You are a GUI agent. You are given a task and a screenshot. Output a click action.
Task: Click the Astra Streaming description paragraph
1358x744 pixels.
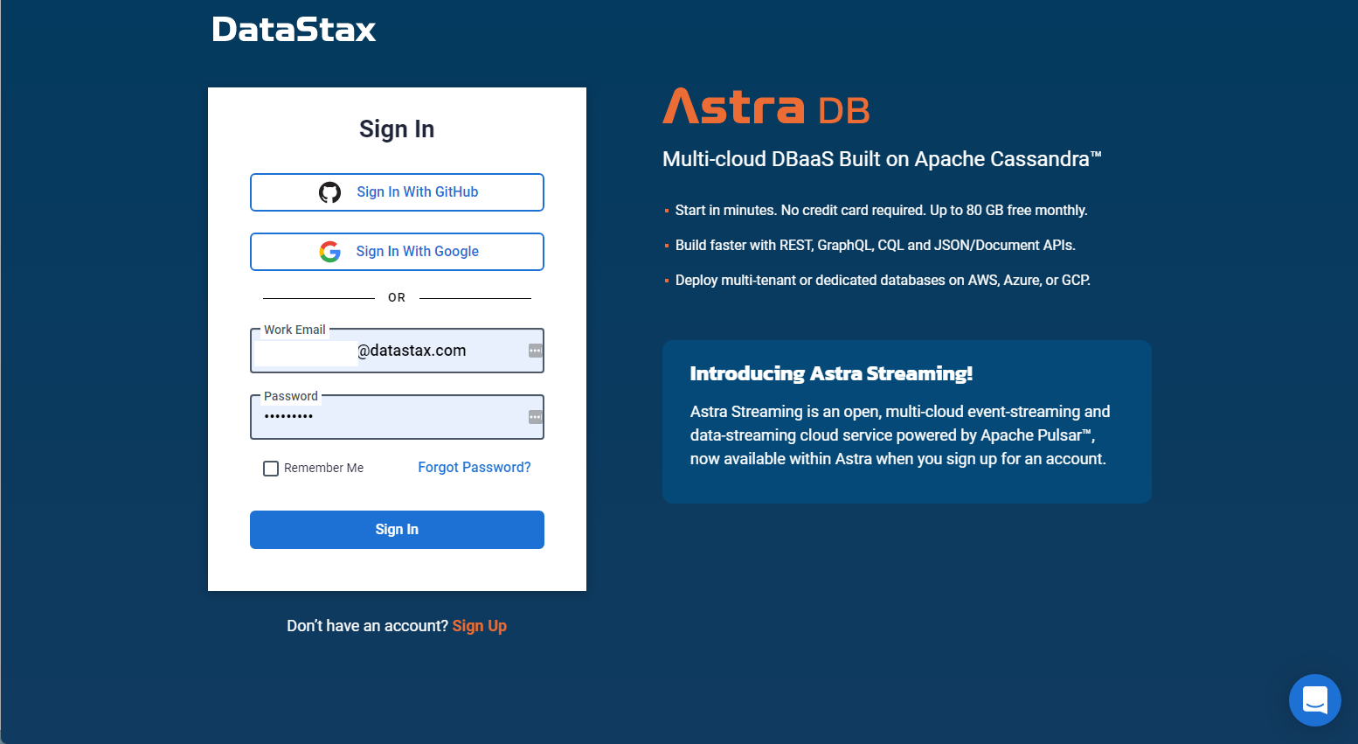click(x=900, y=435)
